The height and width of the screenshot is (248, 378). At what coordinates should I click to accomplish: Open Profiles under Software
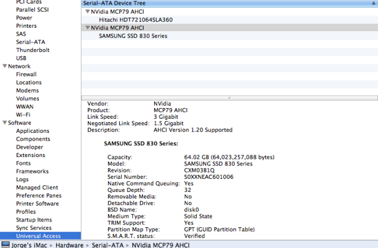pos(26,211)
